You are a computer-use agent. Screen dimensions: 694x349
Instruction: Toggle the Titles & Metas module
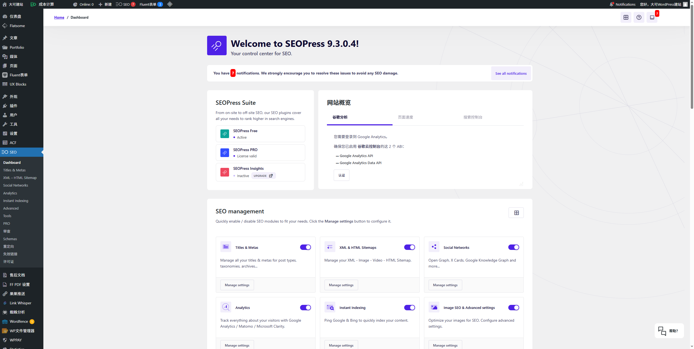306,247
